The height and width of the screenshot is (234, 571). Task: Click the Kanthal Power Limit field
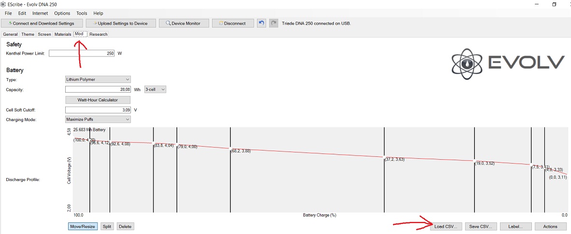click(81, 54)
